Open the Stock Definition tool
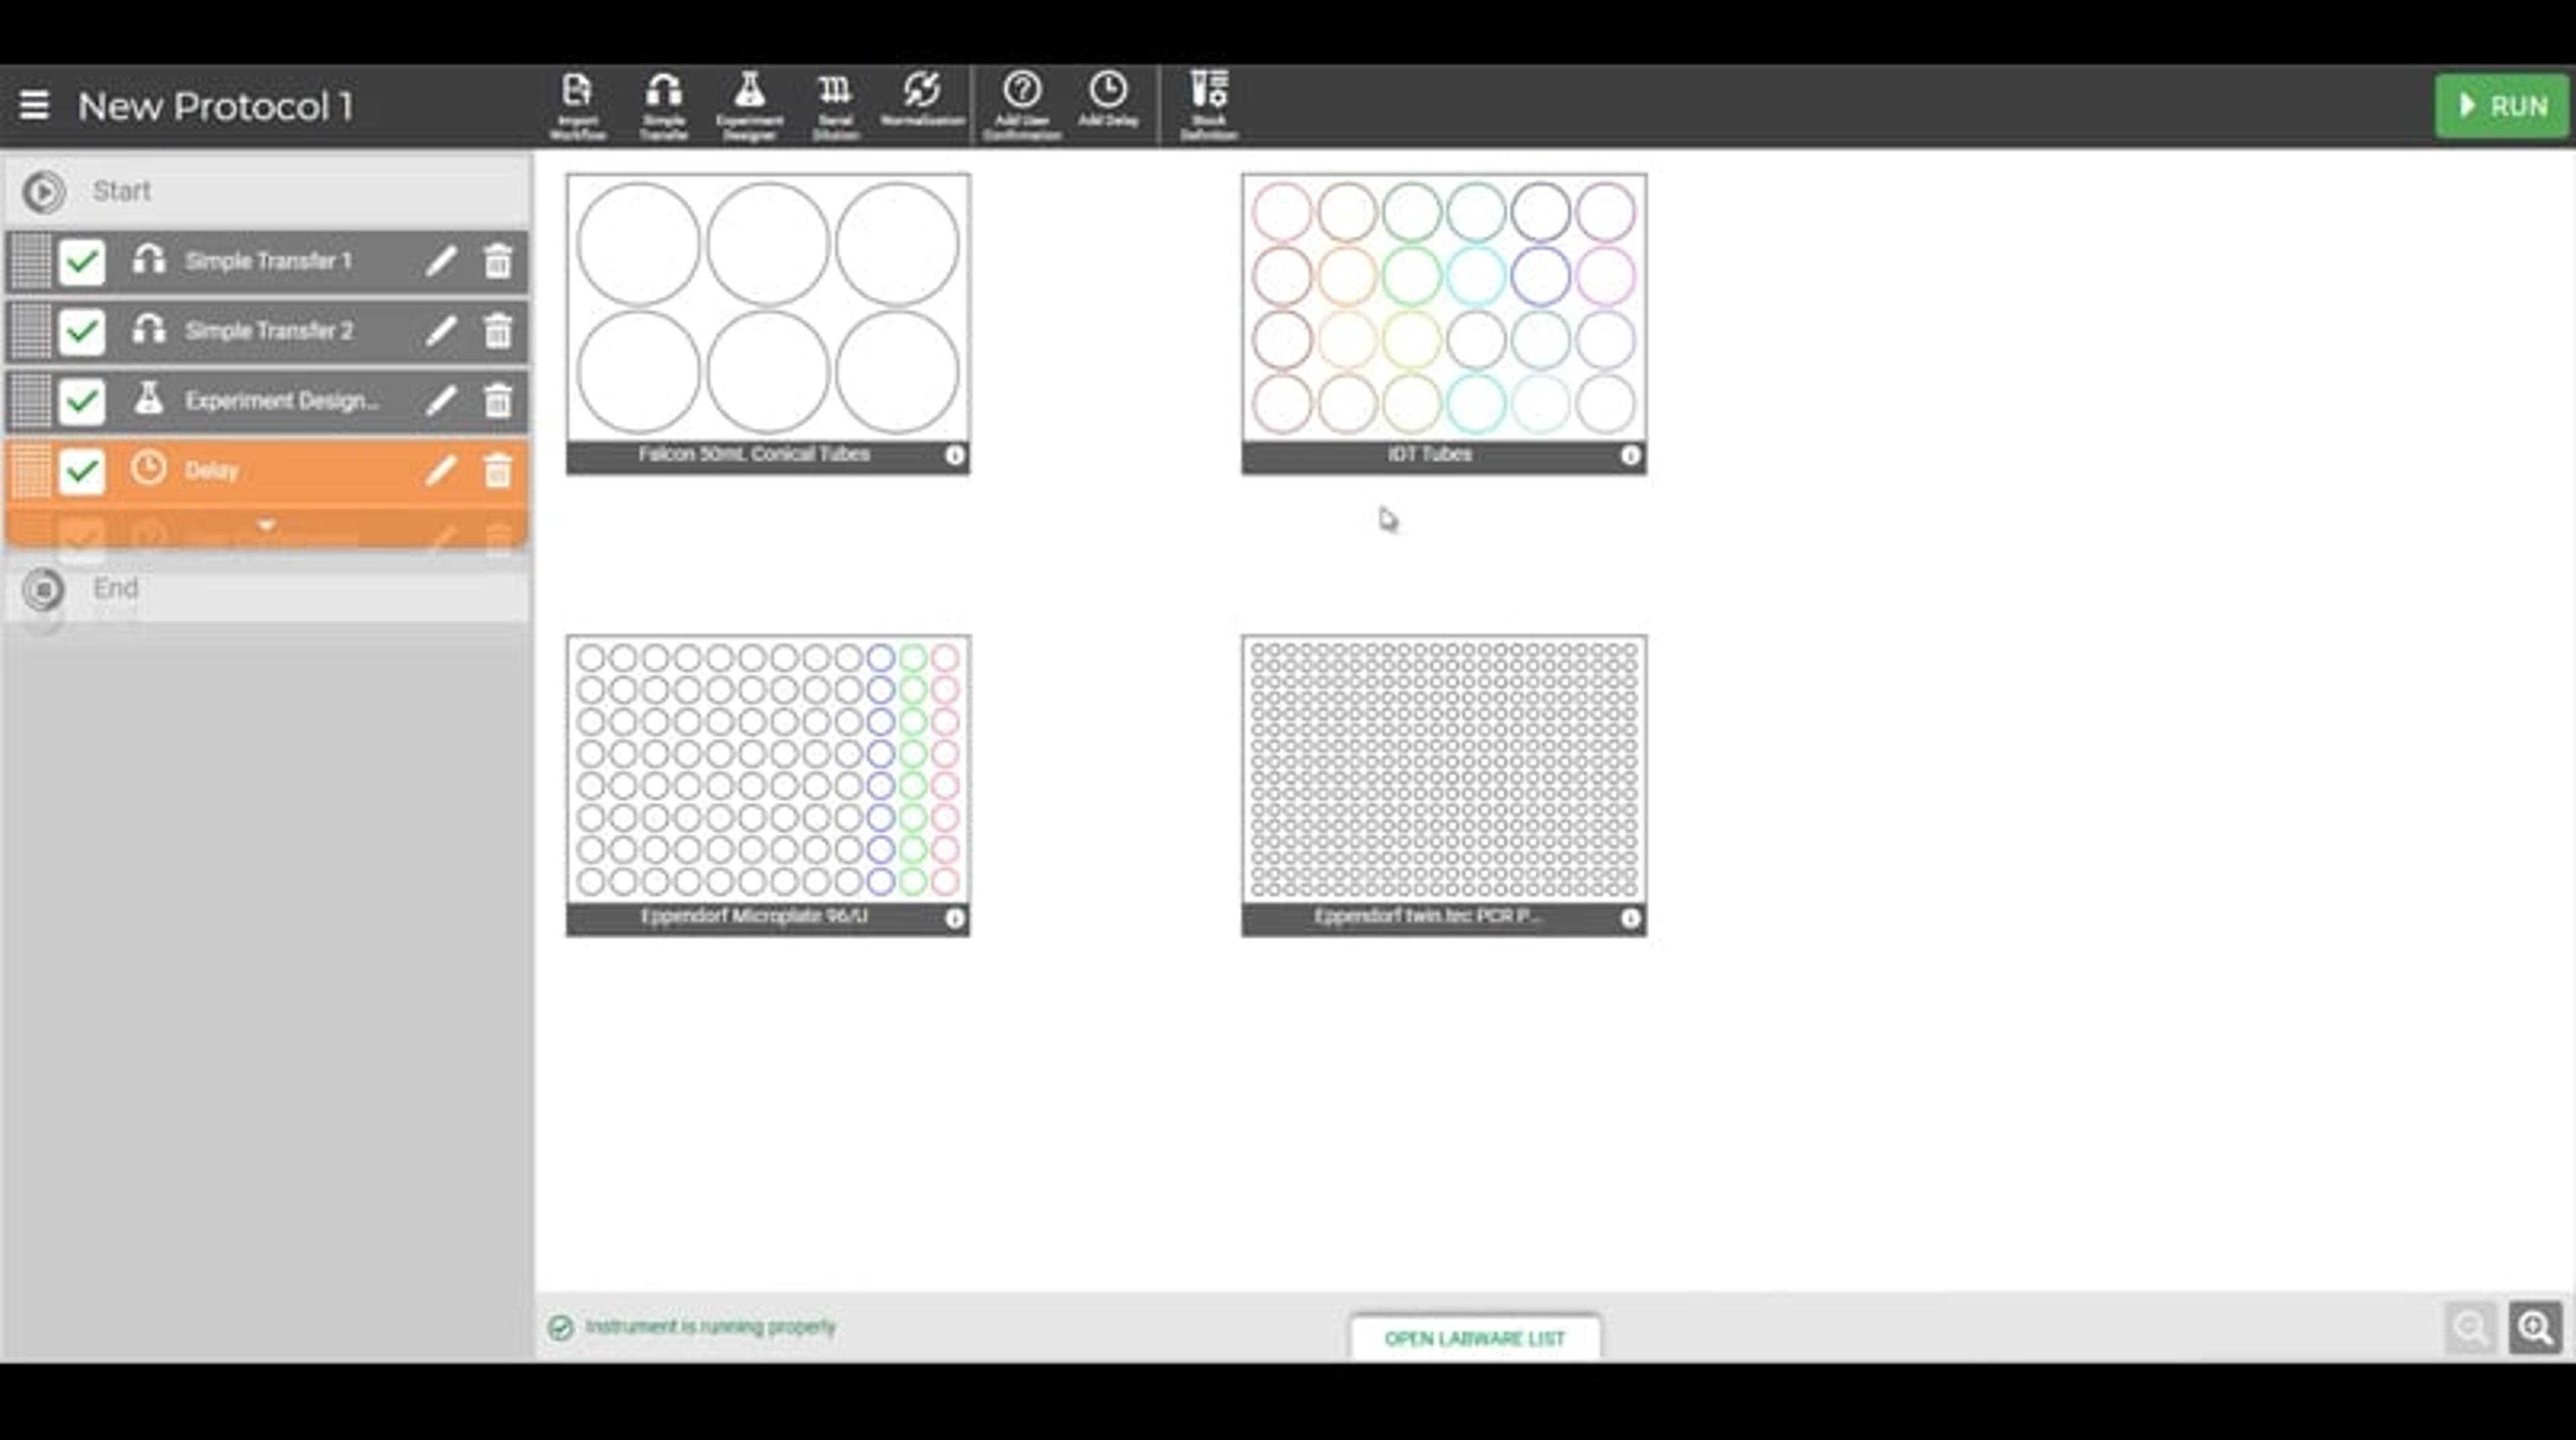 1208,104
